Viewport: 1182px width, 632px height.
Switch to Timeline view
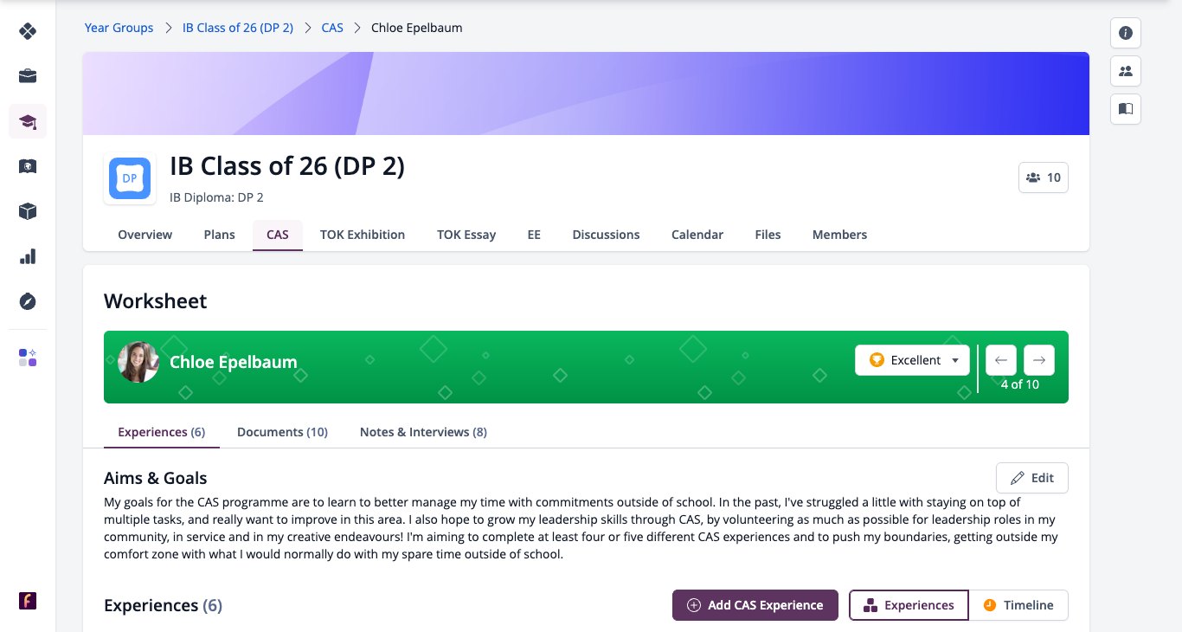tap(1018, 605)
